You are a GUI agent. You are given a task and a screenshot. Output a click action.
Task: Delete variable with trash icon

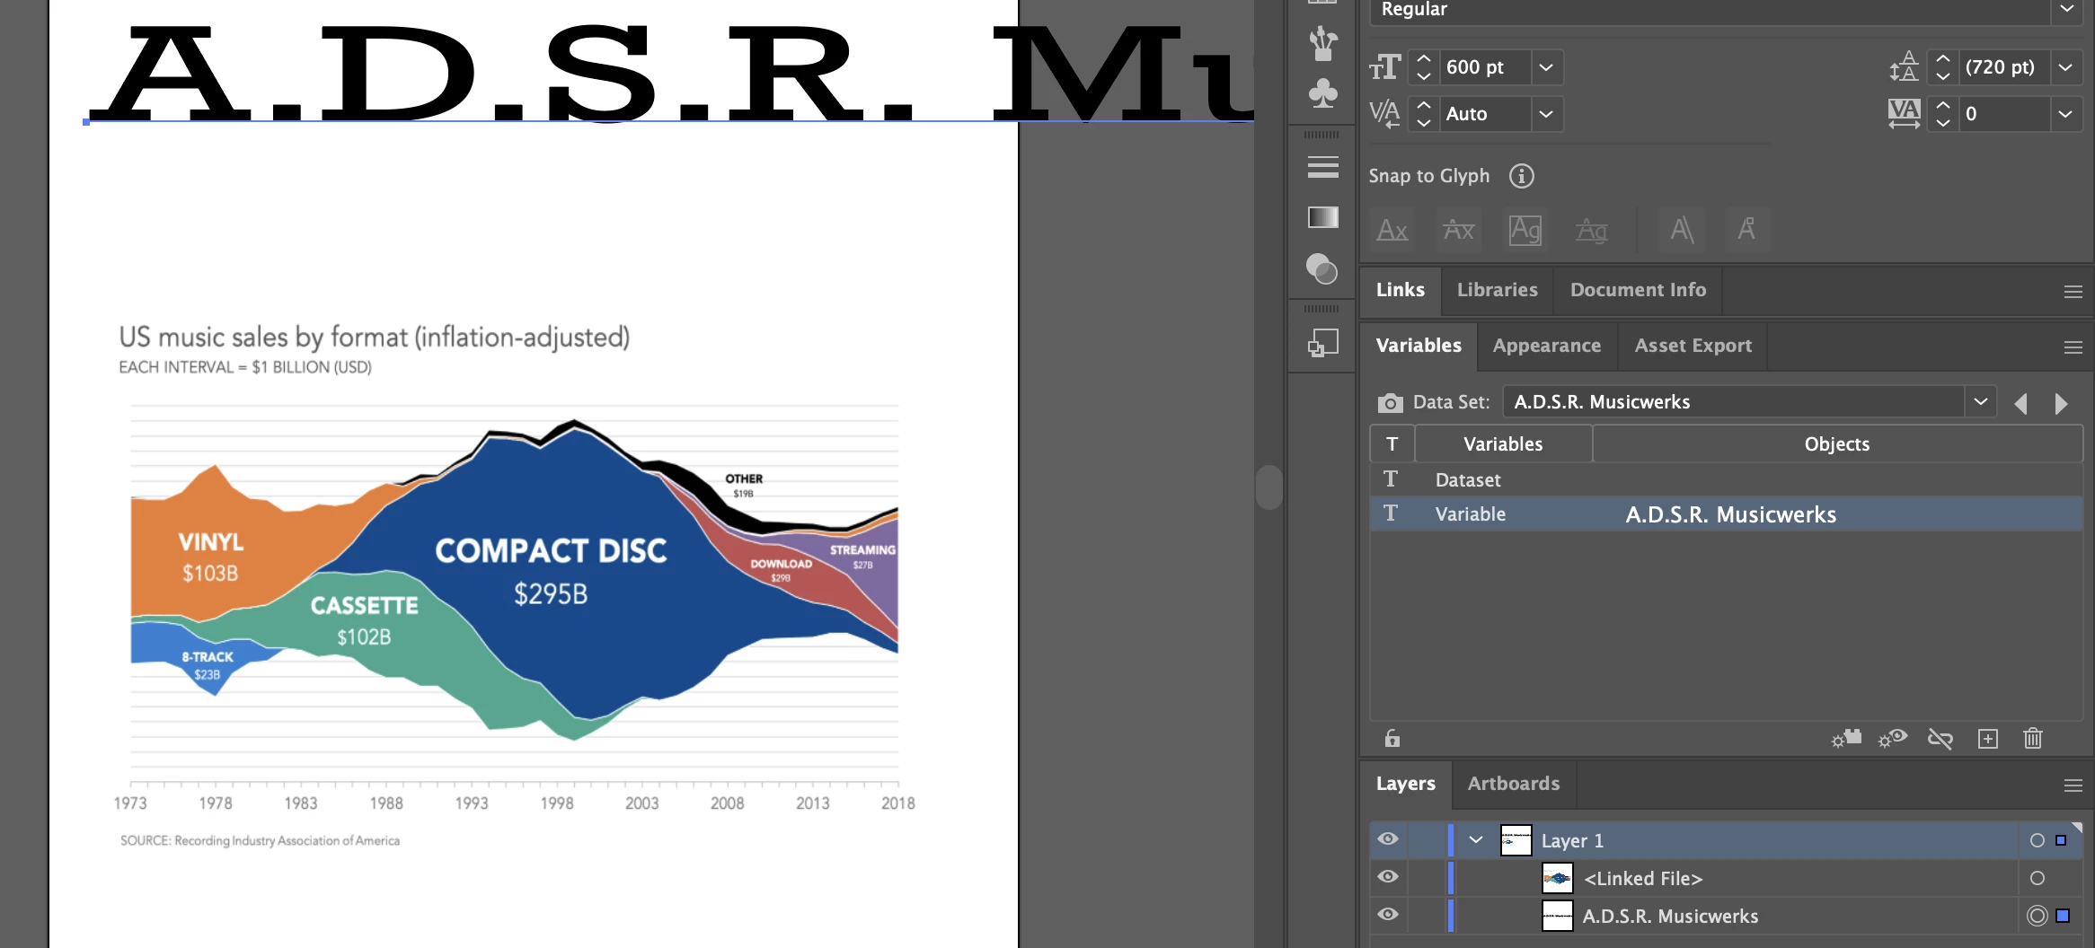tap(2032, 738)
